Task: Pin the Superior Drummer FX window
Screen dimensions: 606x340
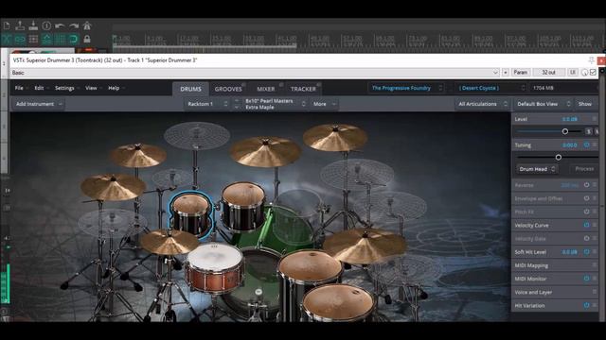Action: click(591, 60)
